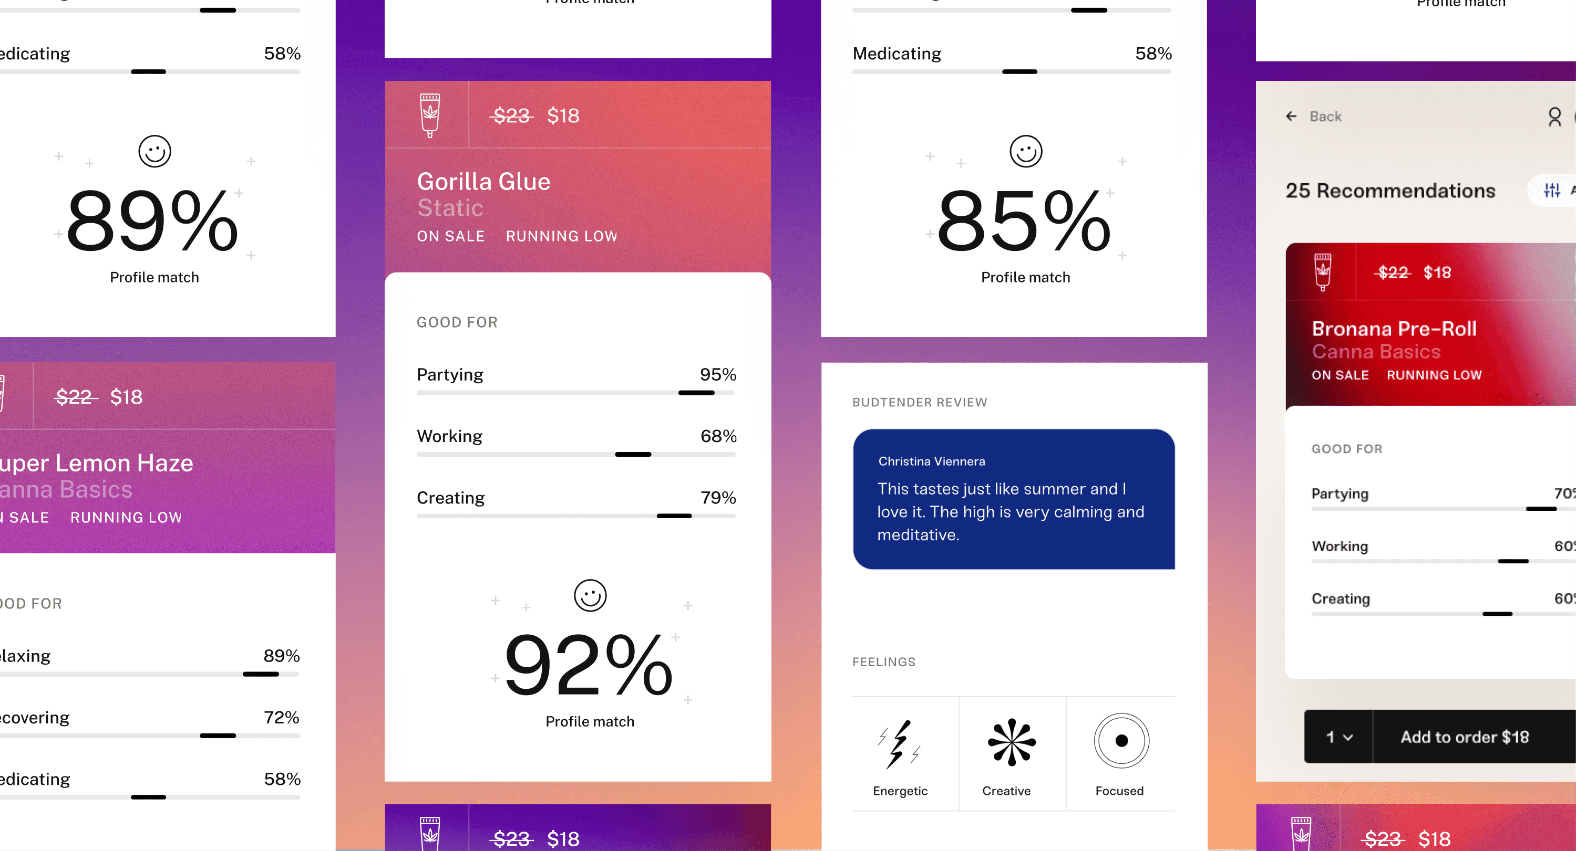Click the strikethrough original price $23 on Gorilla Glue
The height and width of the screenshot is (851, 1576).
tap(512, 115)
